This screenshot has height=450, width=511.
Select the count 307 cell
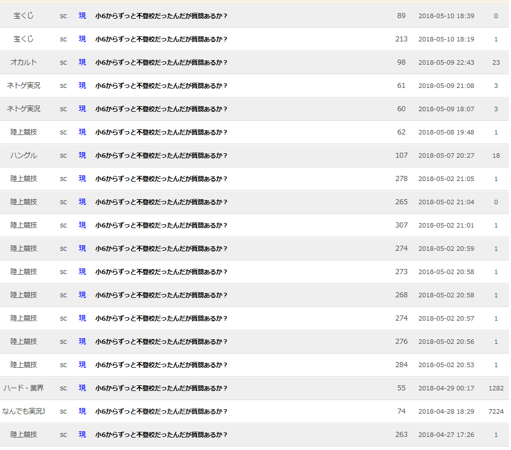click(x=401, y=225)
